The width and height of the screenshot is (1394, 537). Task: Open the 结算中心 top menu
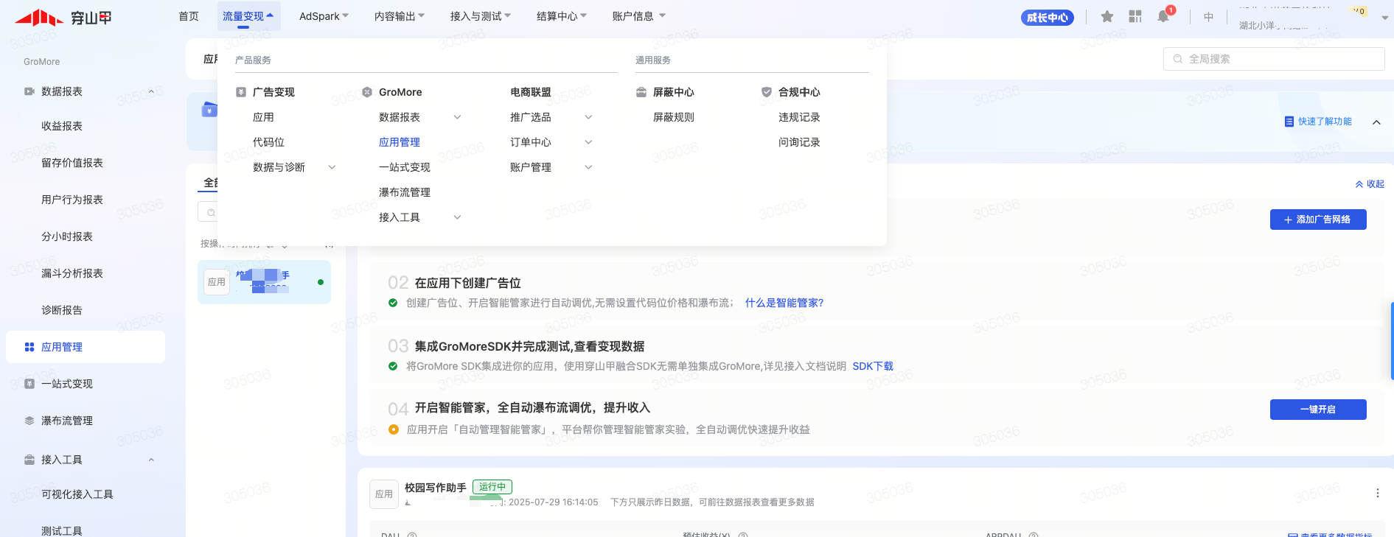(x=561, y=16)
